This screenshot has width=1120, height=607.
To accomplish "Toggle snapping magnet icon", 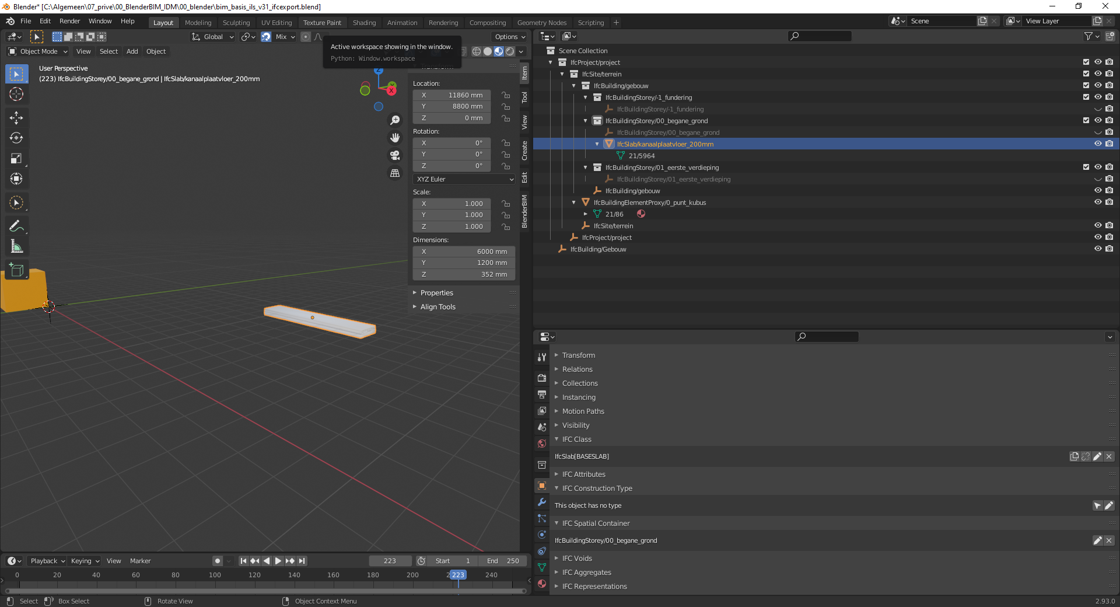I will tap(266, 37).
